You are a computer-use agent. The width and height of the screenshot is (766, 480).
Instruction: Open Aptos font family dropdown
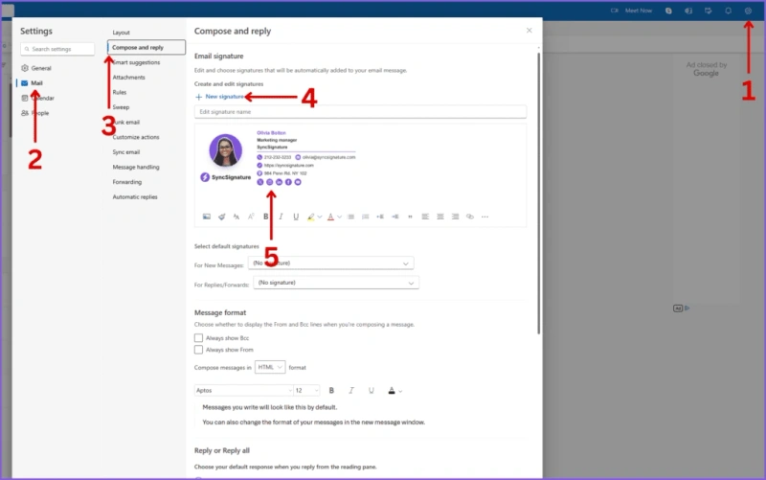click(243, 390)
